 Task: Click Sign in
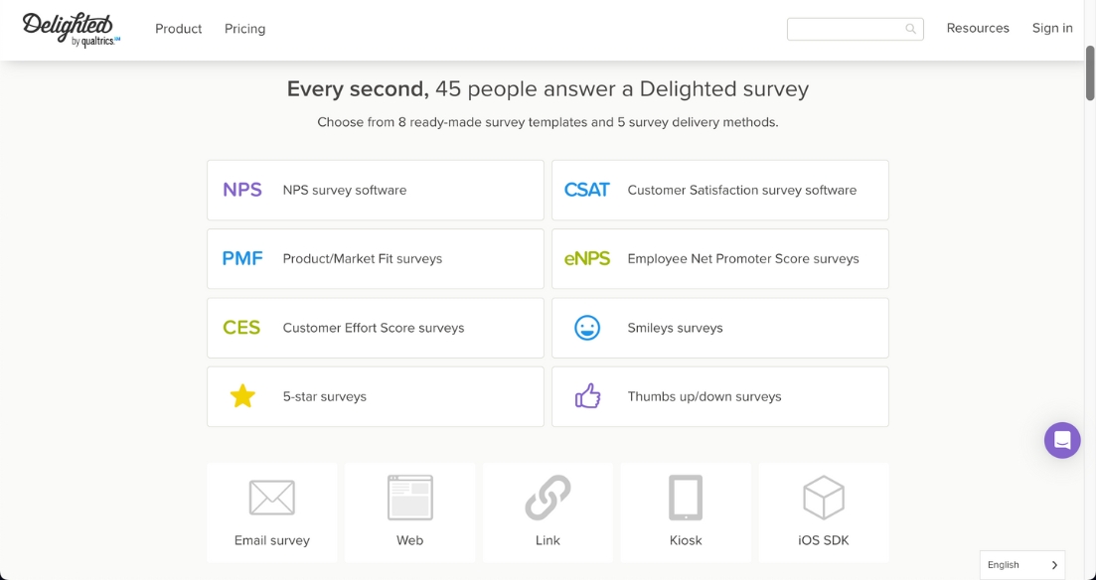[x=1052, y=29]
